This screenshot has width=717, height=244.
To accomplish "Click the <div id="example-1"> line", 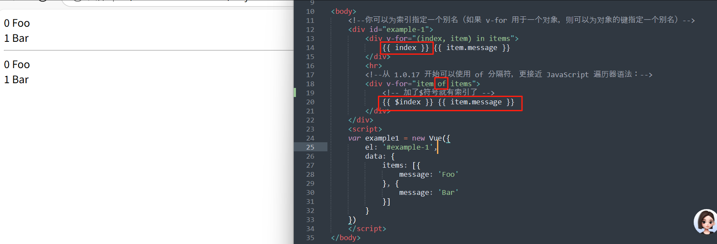I will point(390,30).
